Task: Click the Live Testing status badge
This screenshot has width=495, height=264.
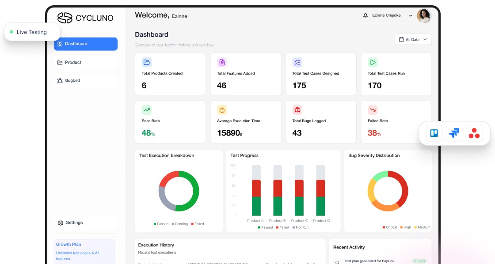Action: pyautogui.click(x=32, y=32)
